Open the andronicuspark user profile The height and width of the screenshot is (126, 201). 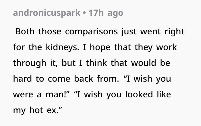coord(47,13)
